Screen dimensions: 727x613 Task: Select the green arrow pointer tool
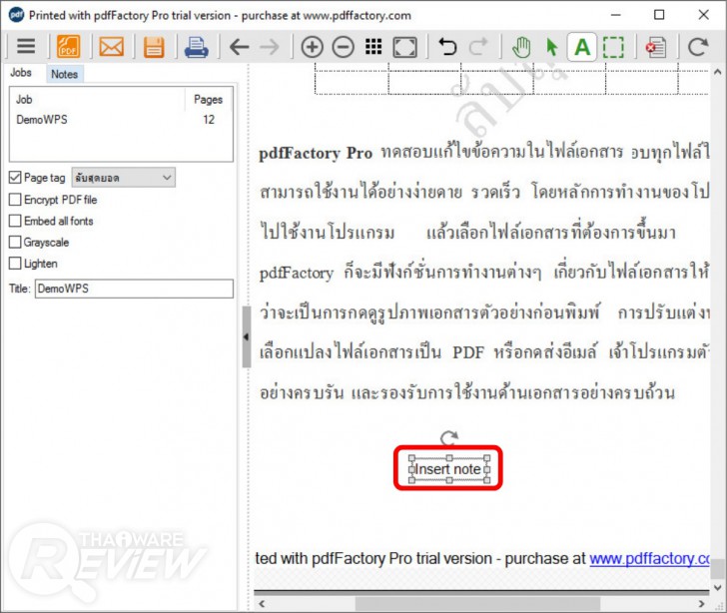pyautogui.click(x=551, y=47)
